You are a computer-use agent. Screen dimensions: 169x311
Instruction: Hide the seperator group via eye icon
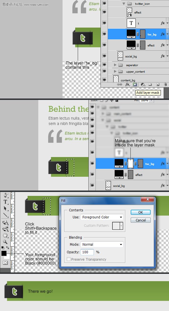(104, 65)
